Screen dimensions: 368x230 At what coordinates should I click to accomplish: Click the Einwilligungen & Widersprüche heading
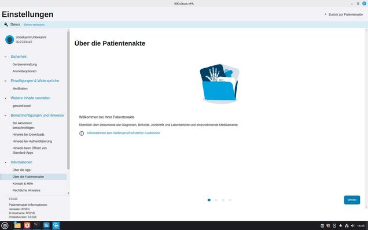point(35,81)
